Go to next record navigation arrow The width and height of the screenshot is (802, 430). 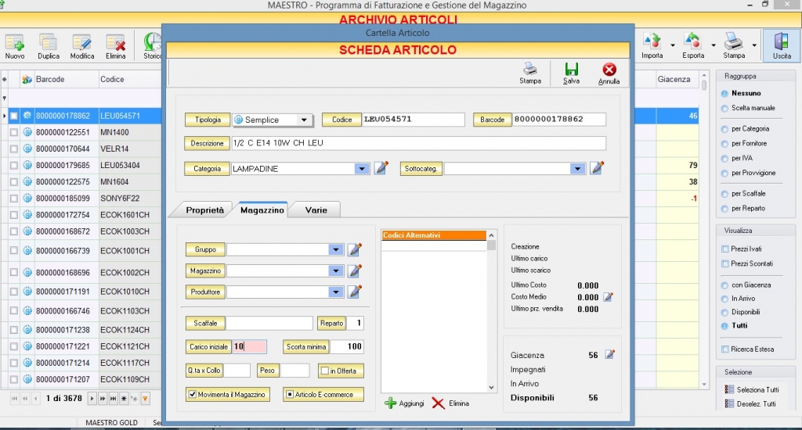point(92,399)
